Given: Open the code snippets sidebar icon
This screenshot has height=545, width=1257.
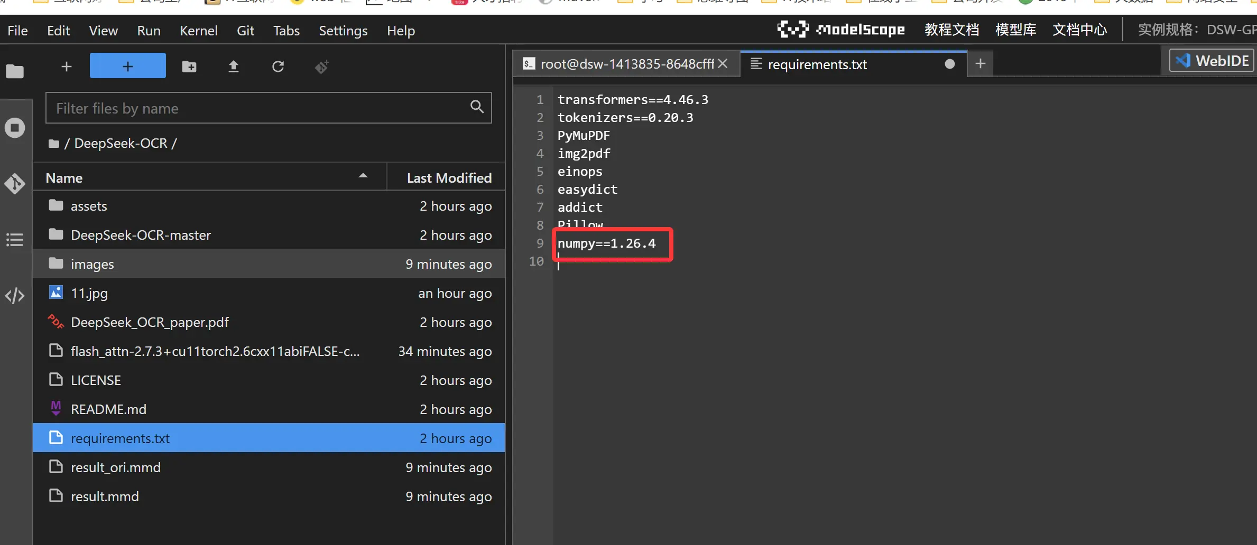Looking at the screenshot, I should 15,296.
